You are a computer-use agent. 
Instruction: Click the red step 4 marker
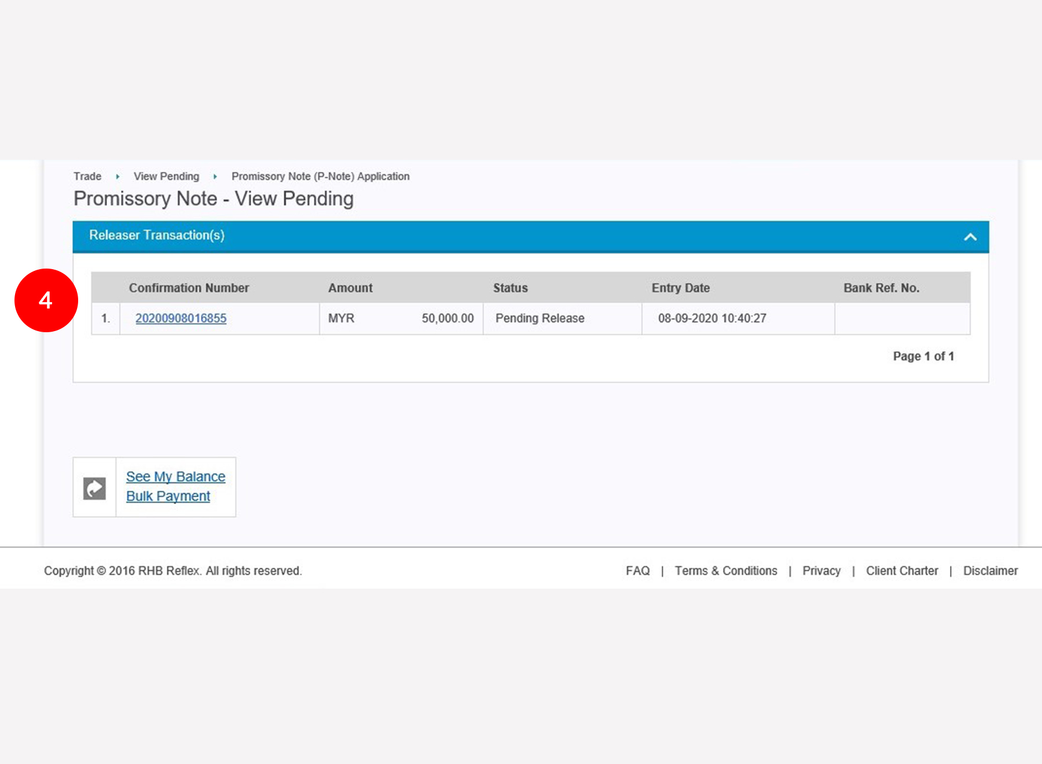[x=46, y=300]
